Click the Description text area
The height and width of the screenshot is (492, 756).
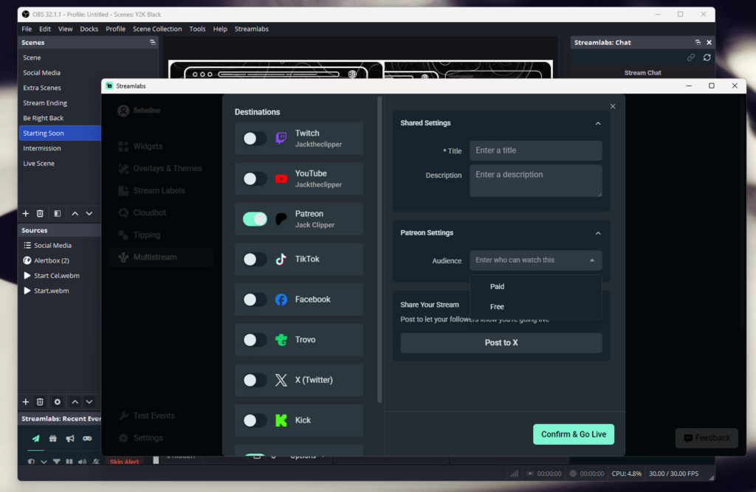pyautogui.click(x=536, y=181)
